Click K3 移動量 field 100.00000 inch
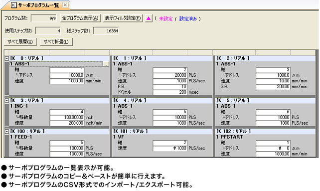 point(67,118)
